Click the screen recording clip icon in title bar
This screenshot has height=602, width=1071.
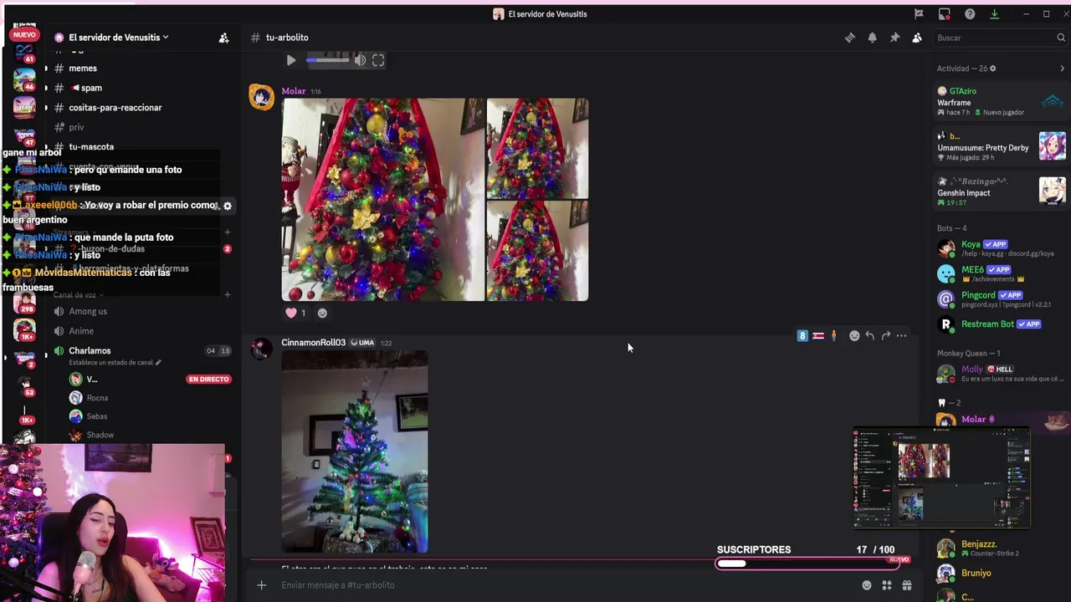(x=944, y=13)
